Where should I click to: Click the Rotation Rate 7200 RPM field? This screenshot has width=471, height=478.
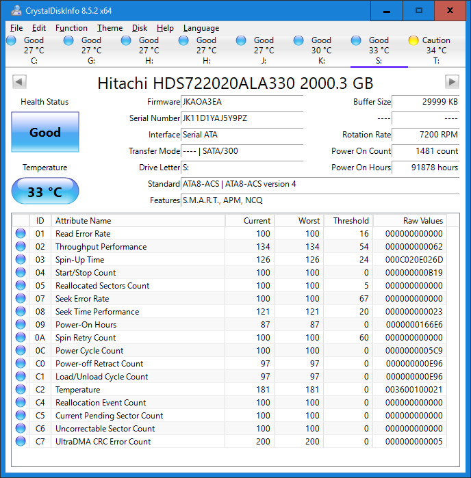coord(426,135)
